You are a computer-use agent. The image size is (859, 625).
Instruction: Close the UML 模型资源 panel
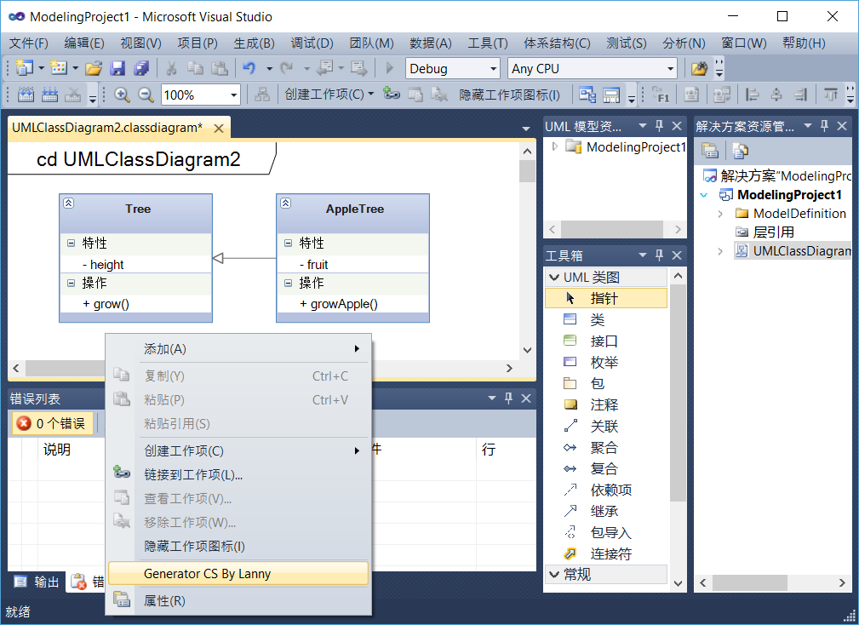pos(677,127)
